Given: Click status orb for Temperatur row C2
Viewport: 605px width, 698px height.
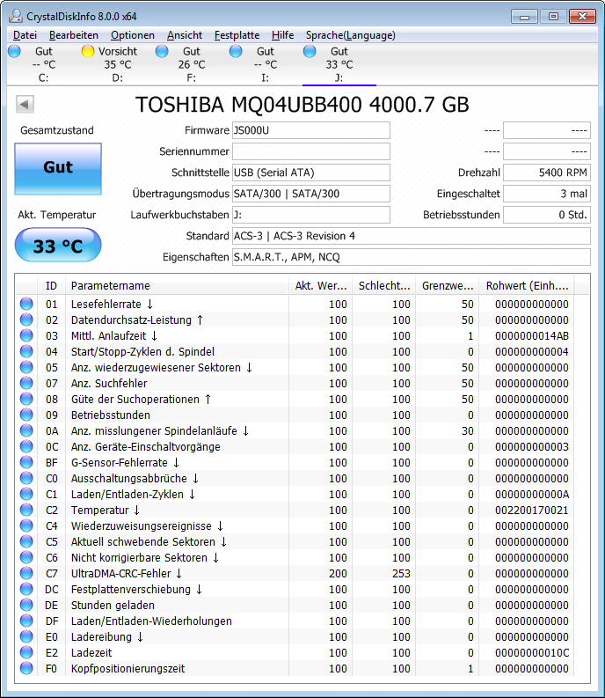Looking at the screenshot, I should [26, 510].
